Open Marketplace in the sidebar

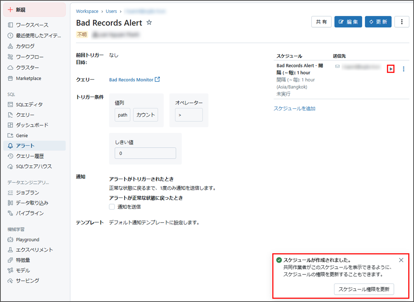28,78
